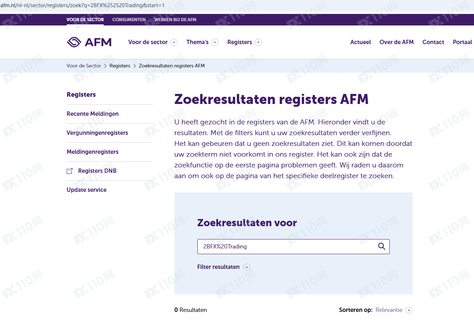Go to Vergunningenregisters in sidebar
Image resolution: width=474 pixels, height=323 pixels.
pos(97,133)
